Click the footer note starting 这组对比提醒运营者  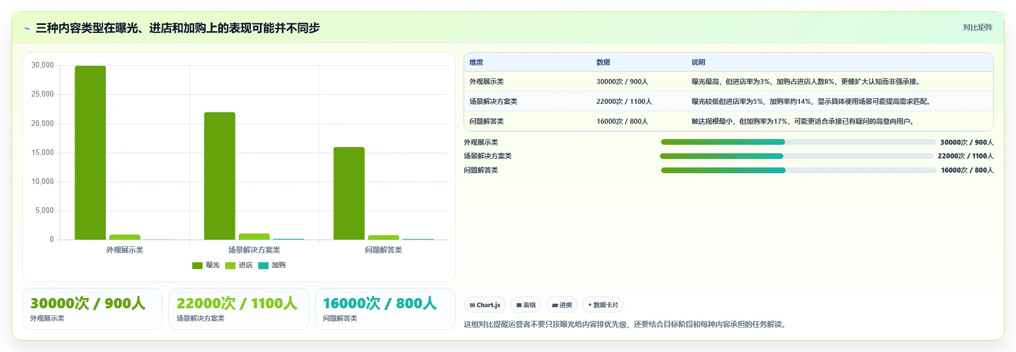tap(626, 325)
